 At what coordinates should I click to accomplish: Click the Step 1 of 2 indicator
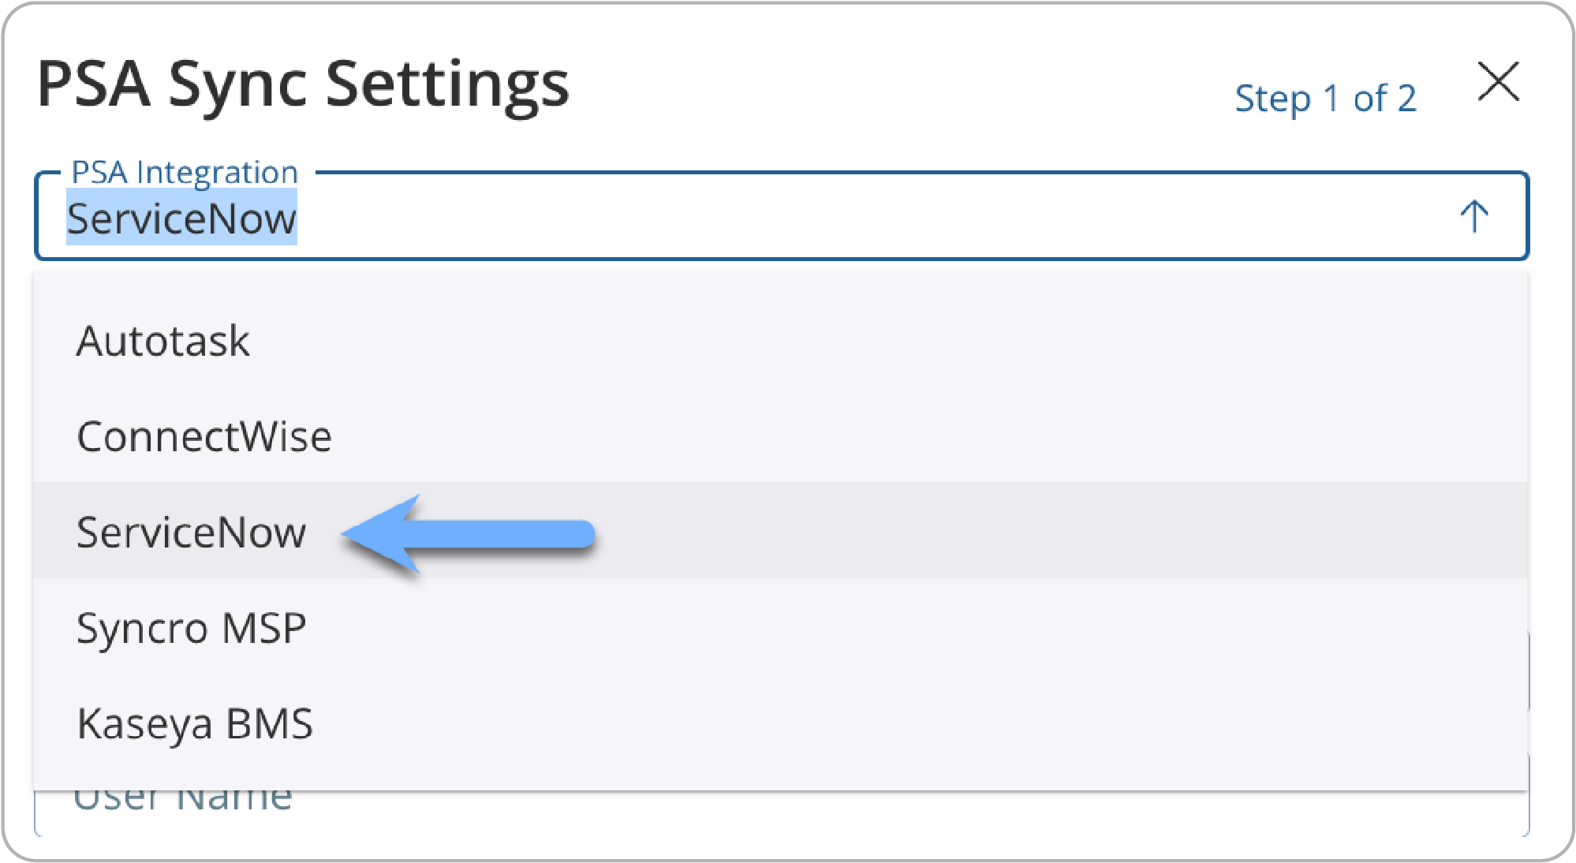click(1325, 99)
